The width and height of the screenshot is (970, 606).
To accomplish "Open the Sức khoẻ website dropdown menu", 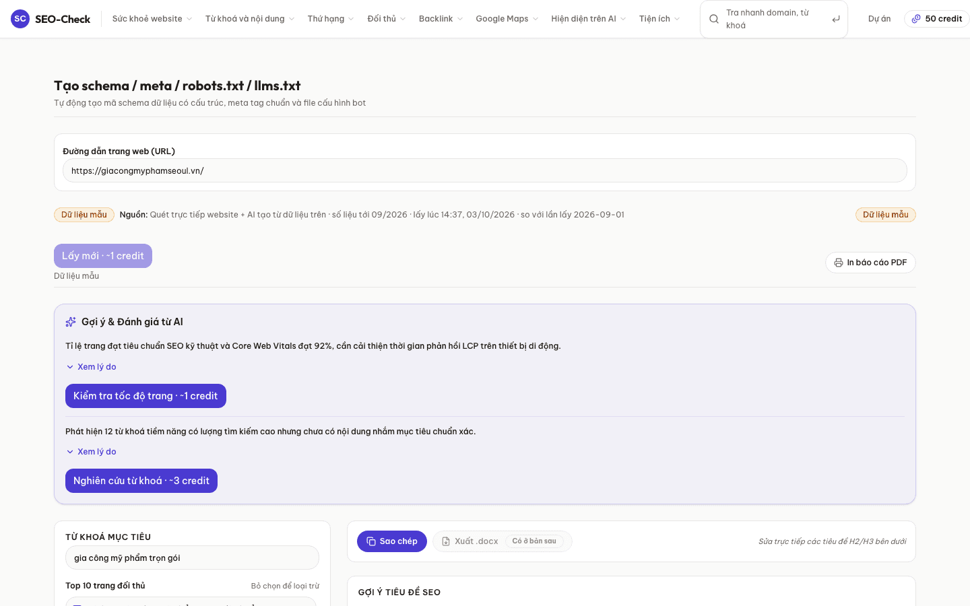I will (x=152, y=19).
